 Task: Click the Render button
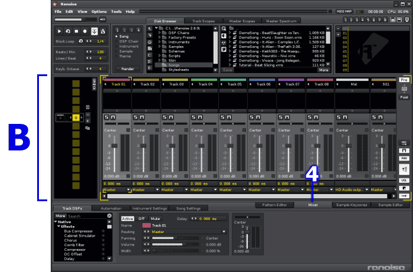[x=128, y=69]
